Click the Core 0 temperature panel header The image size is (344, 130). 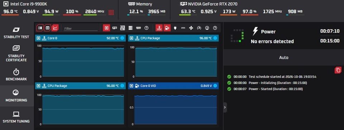pos(80,38)
